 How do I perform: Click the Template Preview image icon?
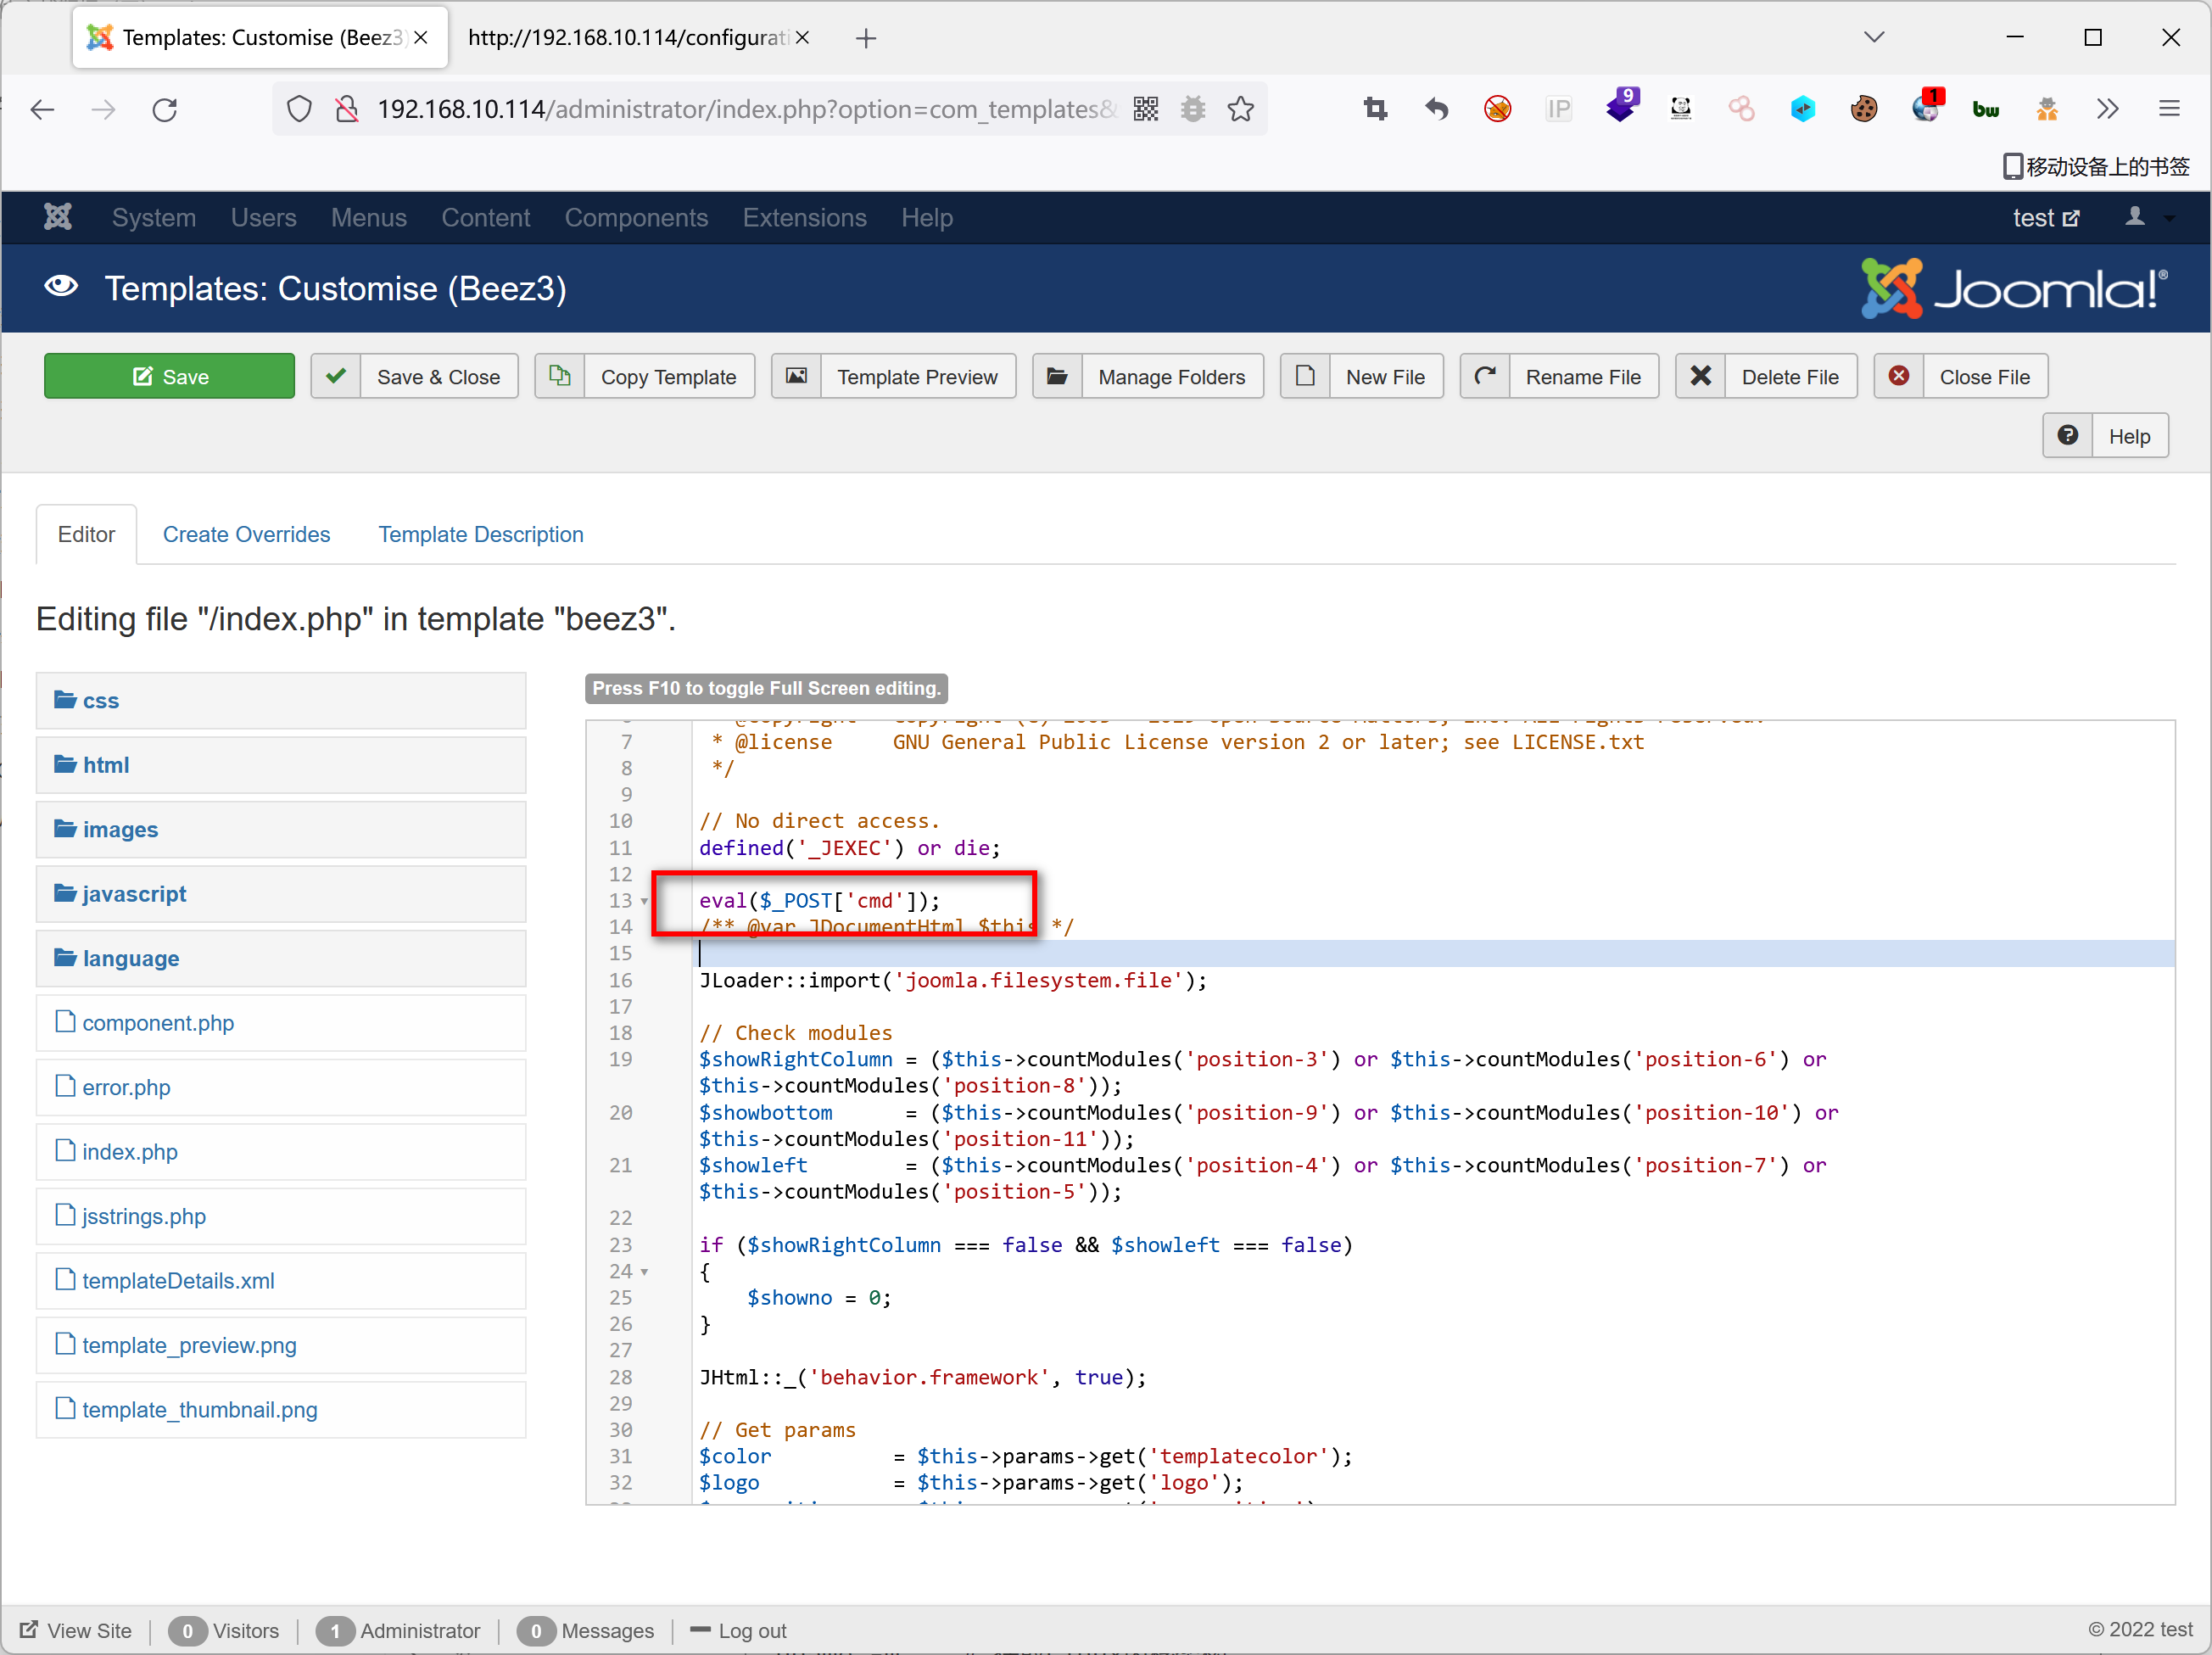click(796, 376)
